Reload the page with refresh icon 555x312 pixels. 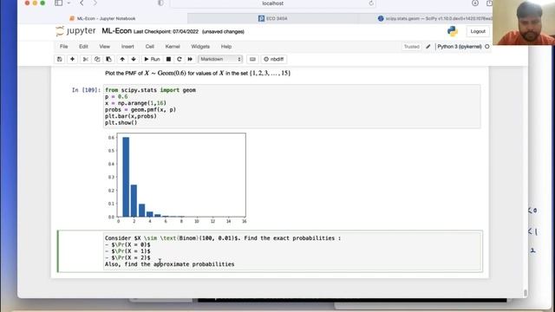[x=371, y=3]
